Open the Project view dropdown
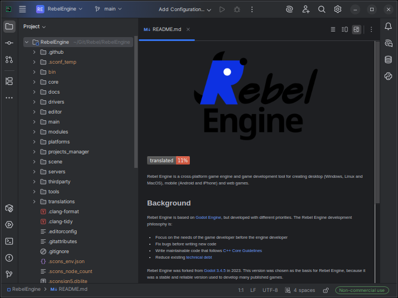 point(34,27)
